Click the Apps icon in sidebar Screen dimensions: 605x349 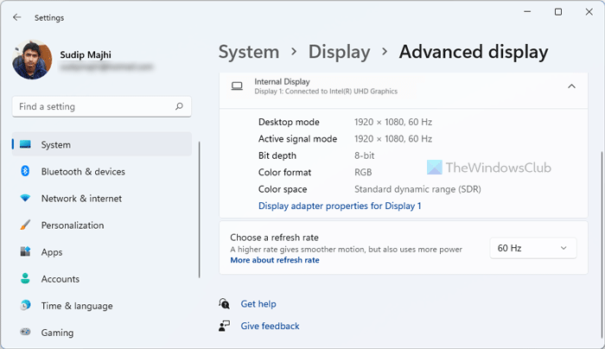pos(25,252)
